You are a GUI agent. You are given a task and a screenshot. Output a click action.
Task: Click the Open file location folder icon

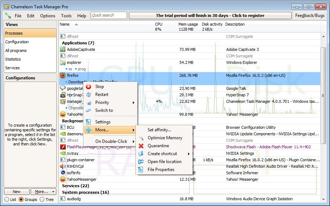(141, 162)
